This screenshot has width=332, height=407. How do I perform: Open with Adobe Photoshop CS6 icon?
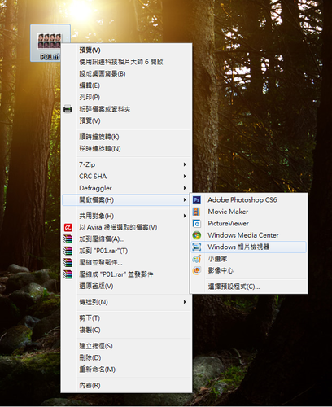[197, 200]
